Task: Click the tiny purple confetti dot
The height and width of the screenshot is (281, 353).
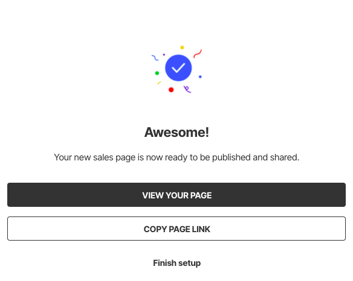Action: coord(164,55)
